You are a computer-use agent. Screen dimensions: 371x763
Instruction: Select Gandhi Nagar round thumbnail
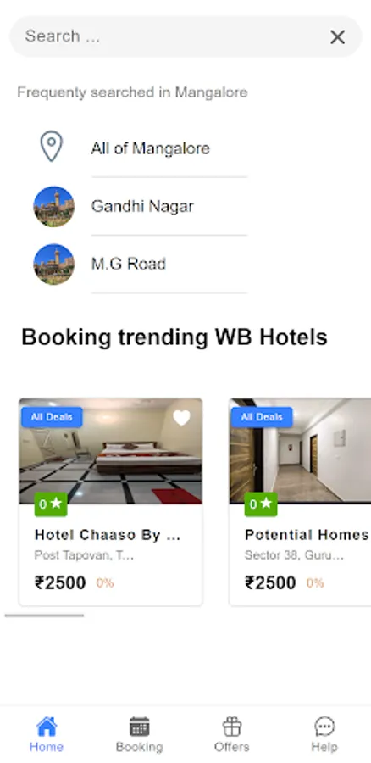coord(54,206)
